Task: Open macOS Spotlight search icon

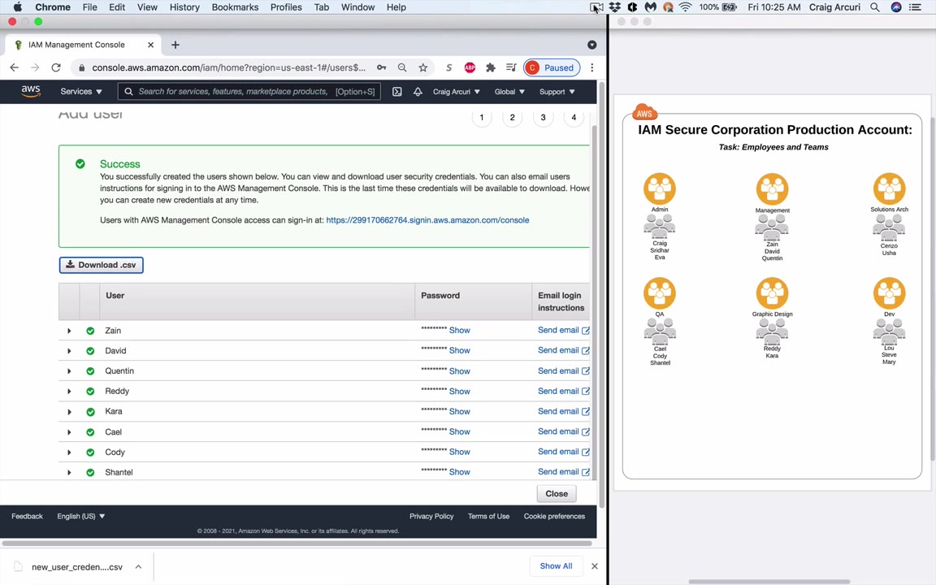Action: [x=874, y=7]
